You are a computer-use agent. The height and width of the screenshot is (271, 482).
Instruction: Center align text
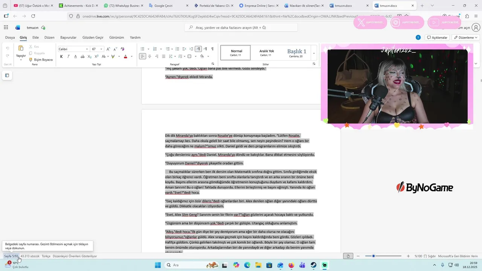click(149, 56)
